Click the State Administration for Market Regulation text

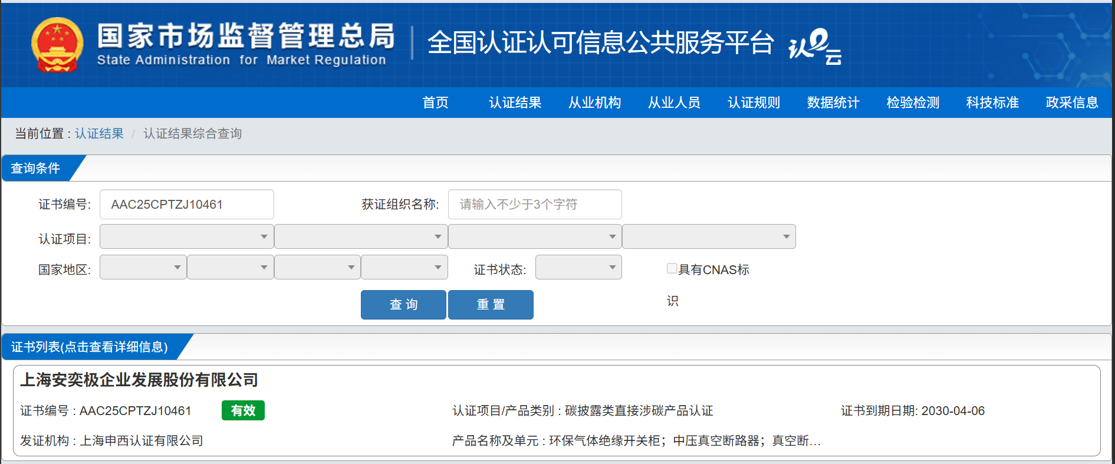coord(241,60)
